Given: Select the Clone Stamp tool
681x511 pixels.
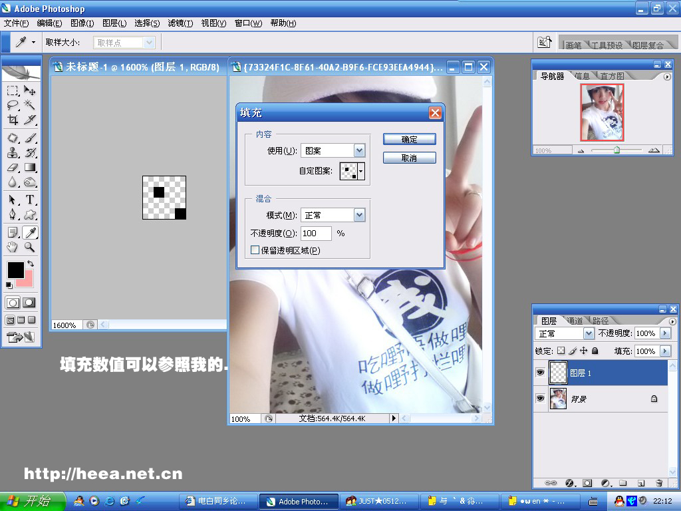Looking at the screenshot, I should click(13, 152).
